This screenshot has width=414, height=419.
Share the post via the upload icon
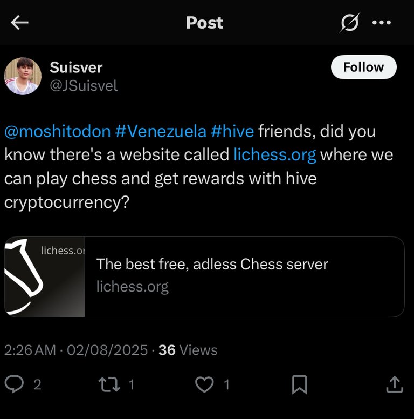pyautogui.click(x=395, y=384)
